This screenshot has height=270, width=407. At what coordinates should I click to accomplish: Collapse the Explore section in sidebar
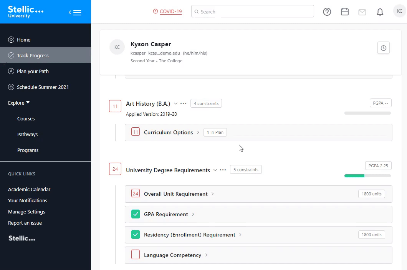tap(19, 103)
